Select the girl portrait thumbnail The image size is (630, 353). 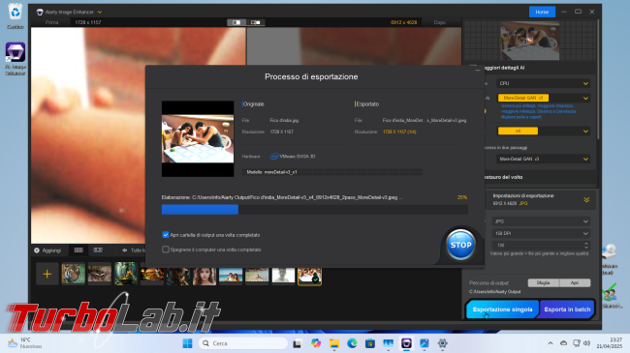pyautogui.click(x=205, y=276)
